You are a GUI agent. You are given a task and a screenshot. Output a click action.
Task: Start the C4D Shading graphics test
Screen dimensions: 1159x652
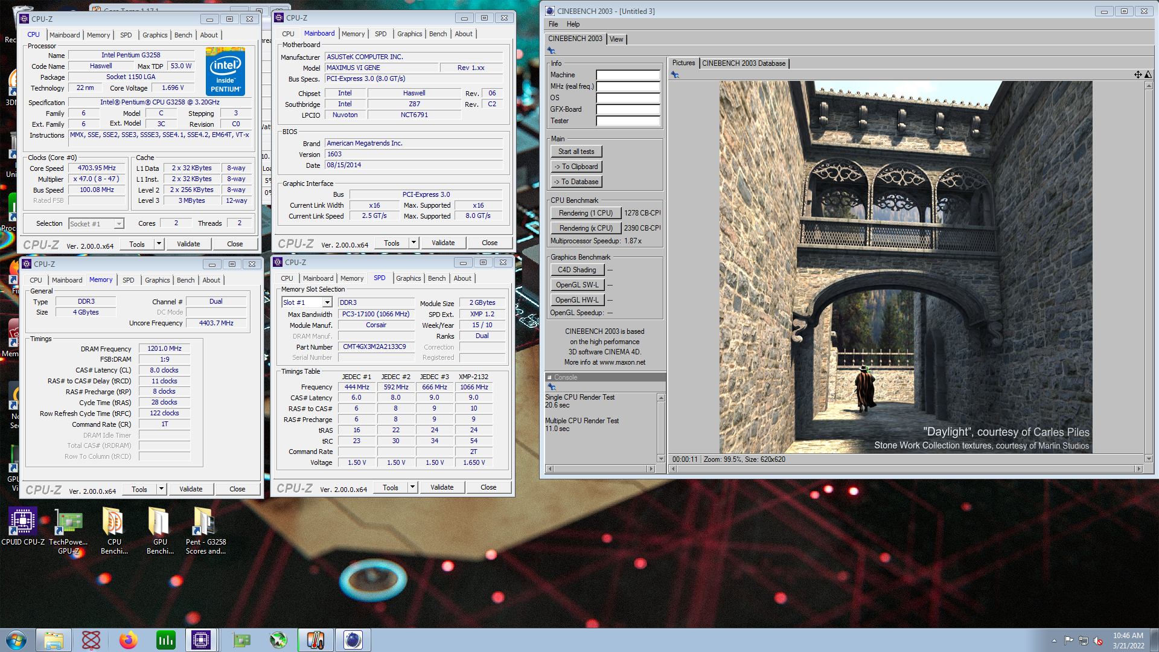click(x=576, y=270)
